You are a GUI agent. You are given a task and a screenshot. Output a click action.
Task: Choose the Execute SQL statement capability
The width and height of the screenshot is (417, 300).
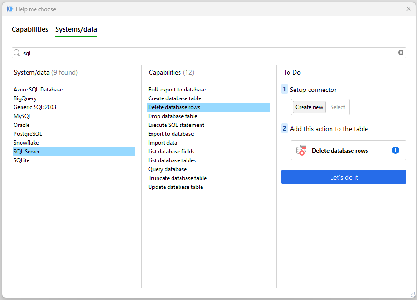tap(176, 125)
